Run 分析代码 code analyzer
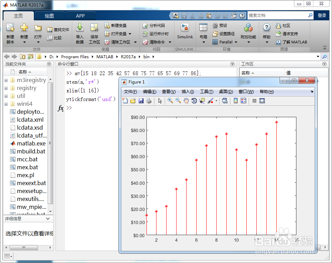 click(x=154, y=26)
